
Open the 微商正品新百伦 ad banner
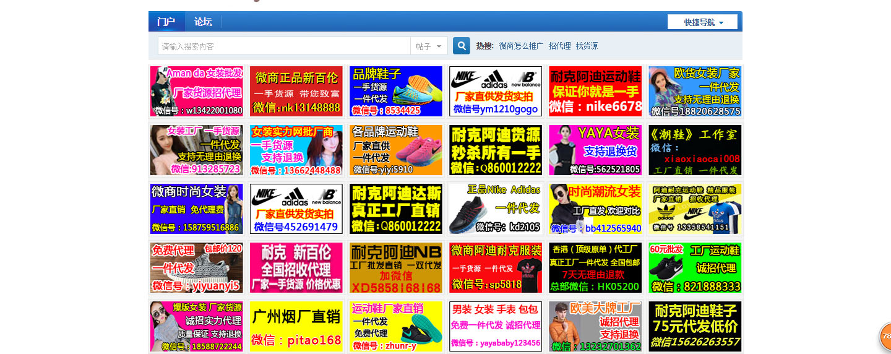[x=296, y=92]
